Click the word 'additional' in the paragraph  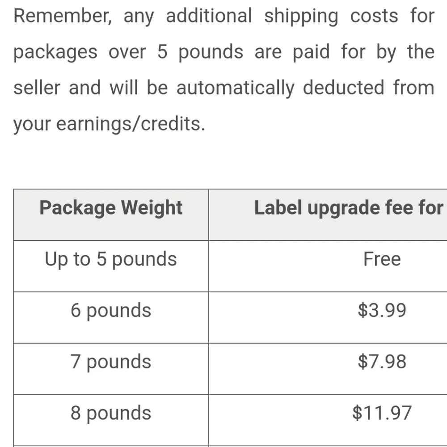tap(209, 16)
